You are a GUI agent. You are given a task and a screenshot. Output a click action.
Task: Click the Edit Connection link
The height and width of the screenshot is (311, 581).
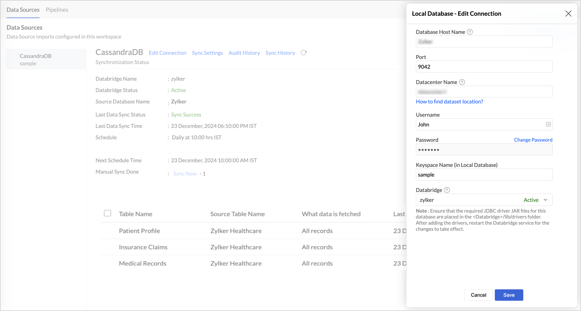click(167, 53)
